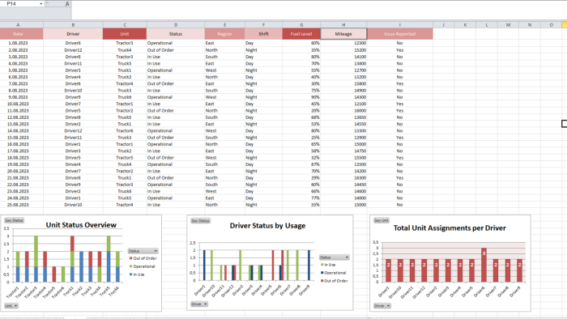Select the Unit header cell

pyautogui.click(x=125, y=34)
